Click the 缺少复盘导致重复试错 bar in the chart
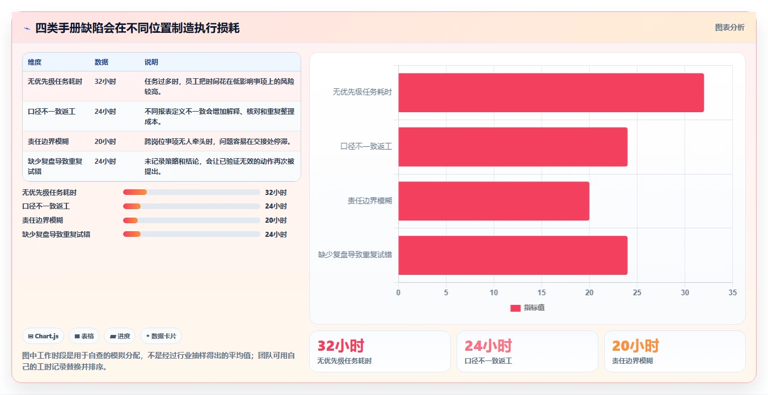The width and height of the screenshot is (768, 395). pos(513,255)
